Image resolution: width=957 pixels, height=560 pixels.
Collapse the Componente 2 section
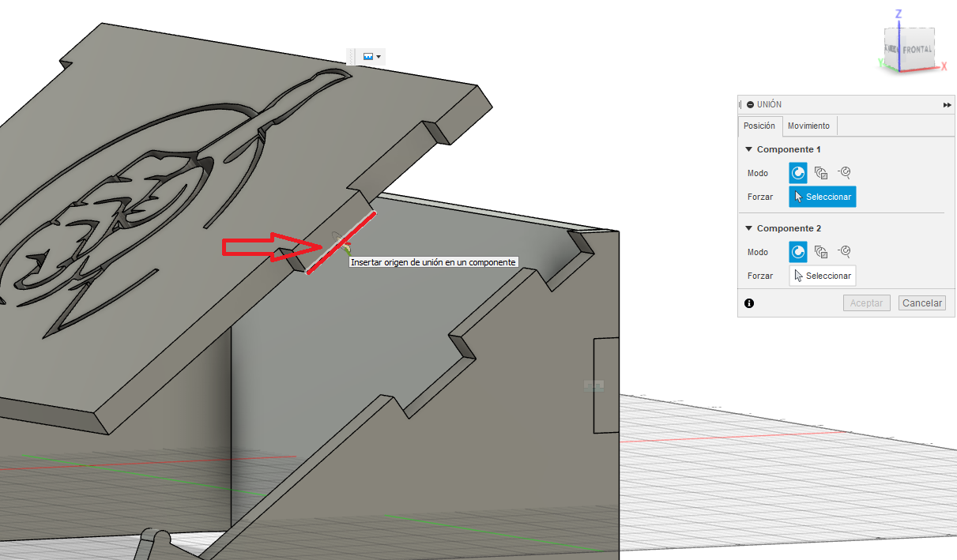click(x=749, y=228)
